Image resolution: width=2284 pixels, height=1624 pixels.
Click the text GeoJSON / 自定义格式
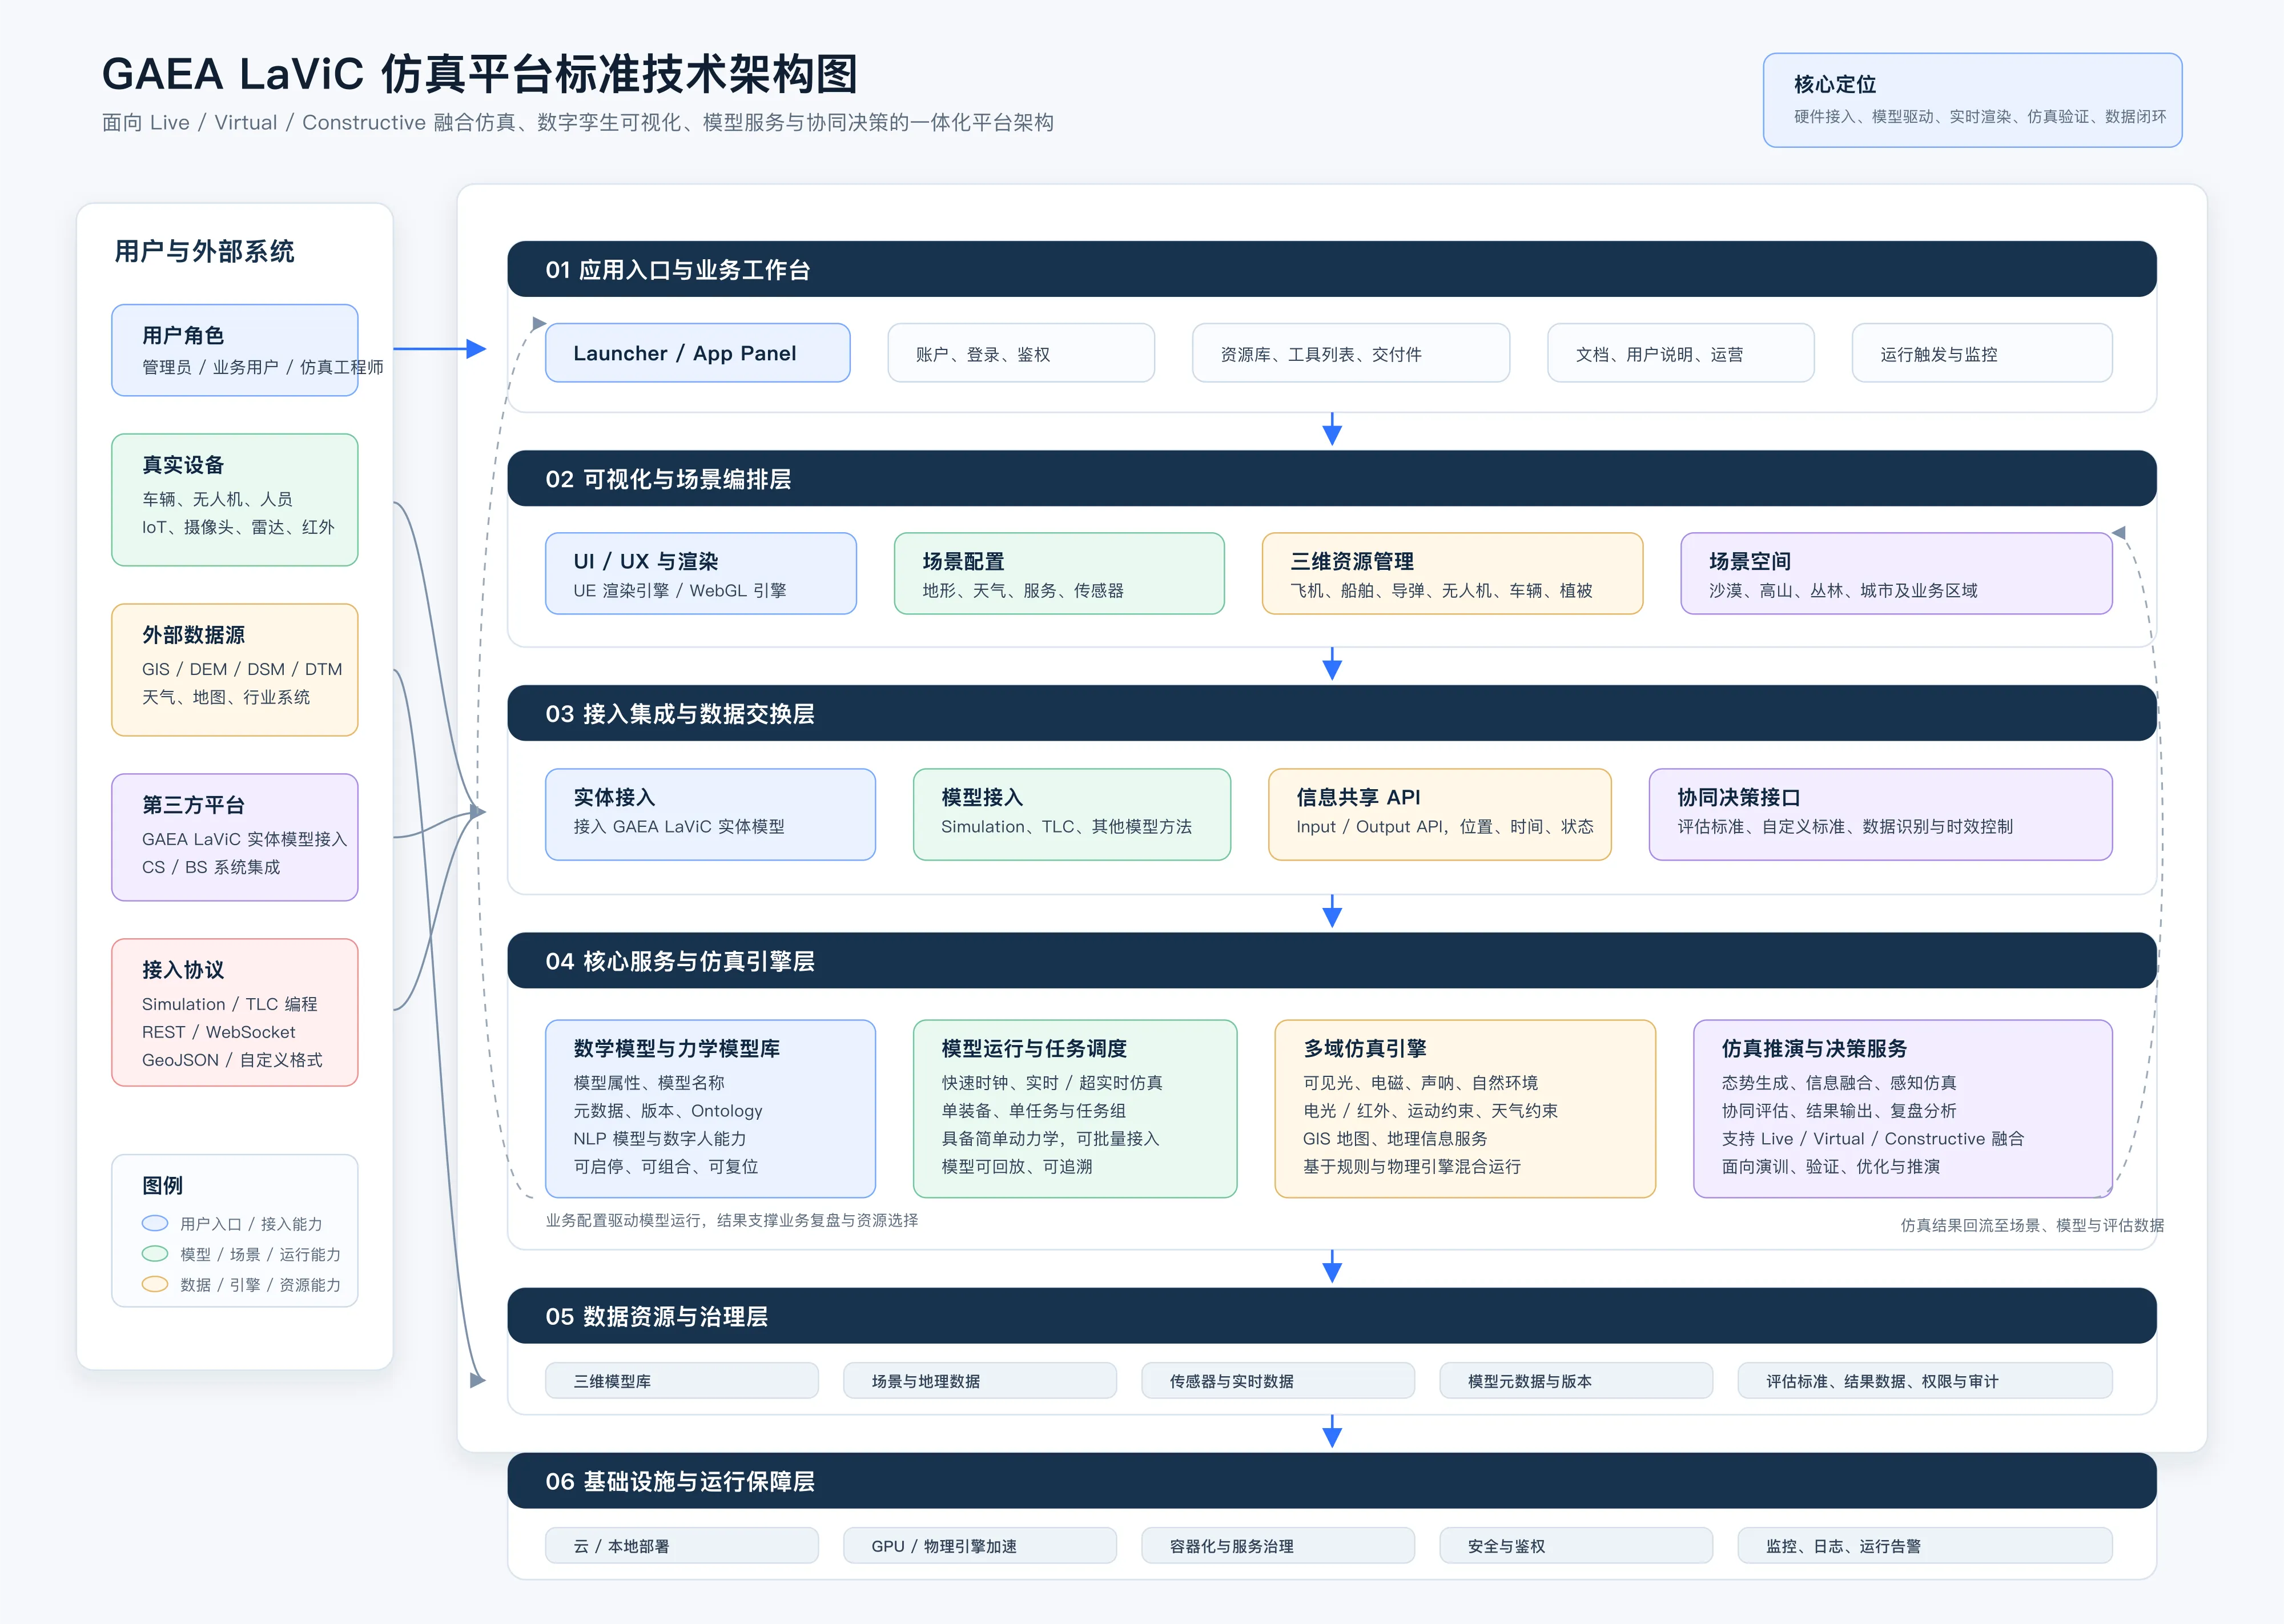pos(232,1060)
